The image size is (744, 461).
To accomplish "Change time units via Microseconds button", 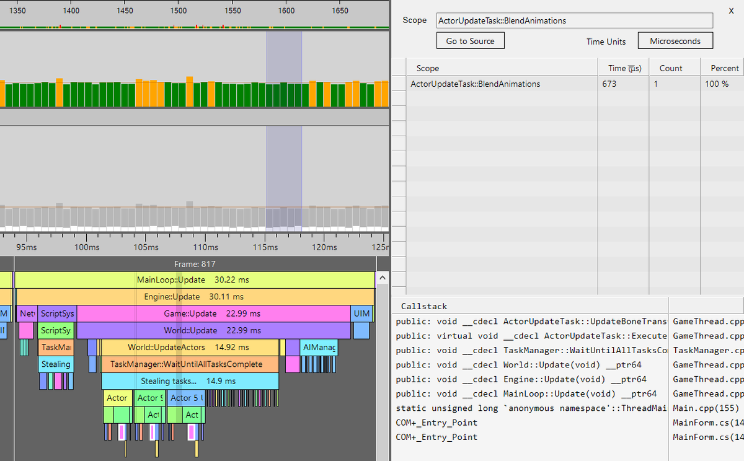I will click(675, 41).
